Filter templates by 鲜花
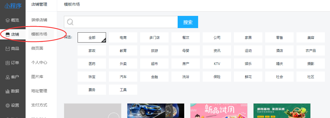This screenshot has height=118, width=330. [248, 77]
